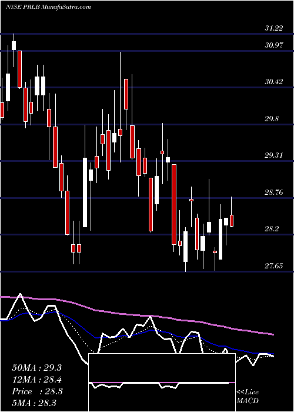The height and width of the screenshot is (412, 294).
Task: Click the 50MA : 29.3 readout
Action: 36,368
